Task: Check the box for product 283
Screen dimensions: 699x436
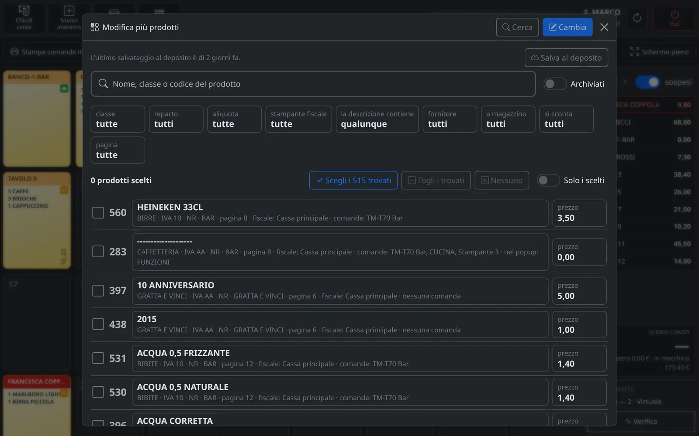Action: point(98,252)
